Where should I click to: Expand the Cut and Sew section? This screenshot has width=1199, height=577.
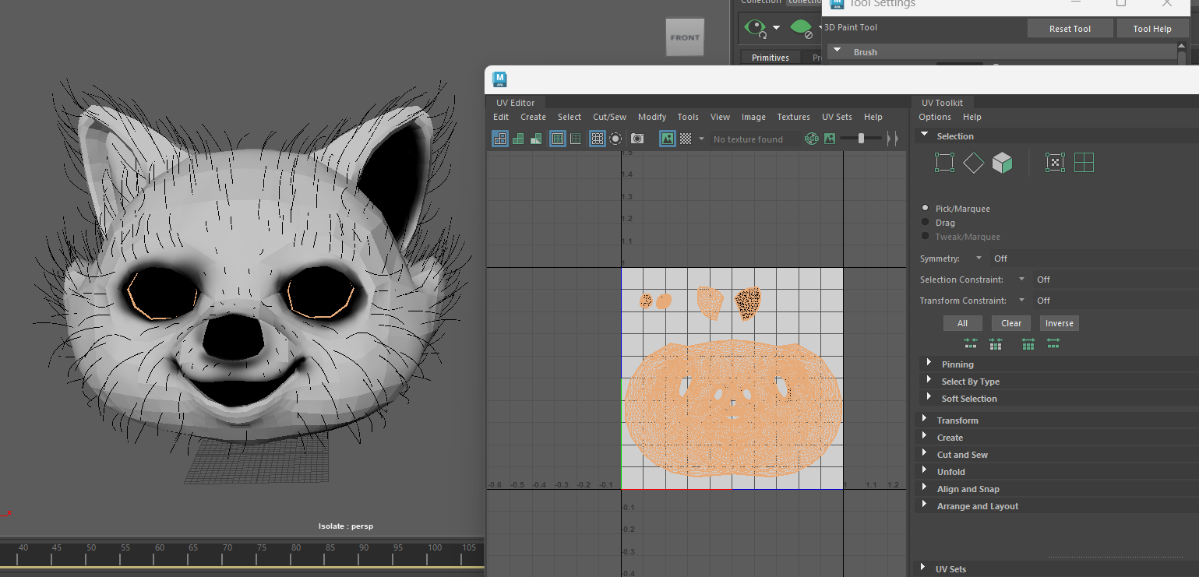click(x=963, y=454)
